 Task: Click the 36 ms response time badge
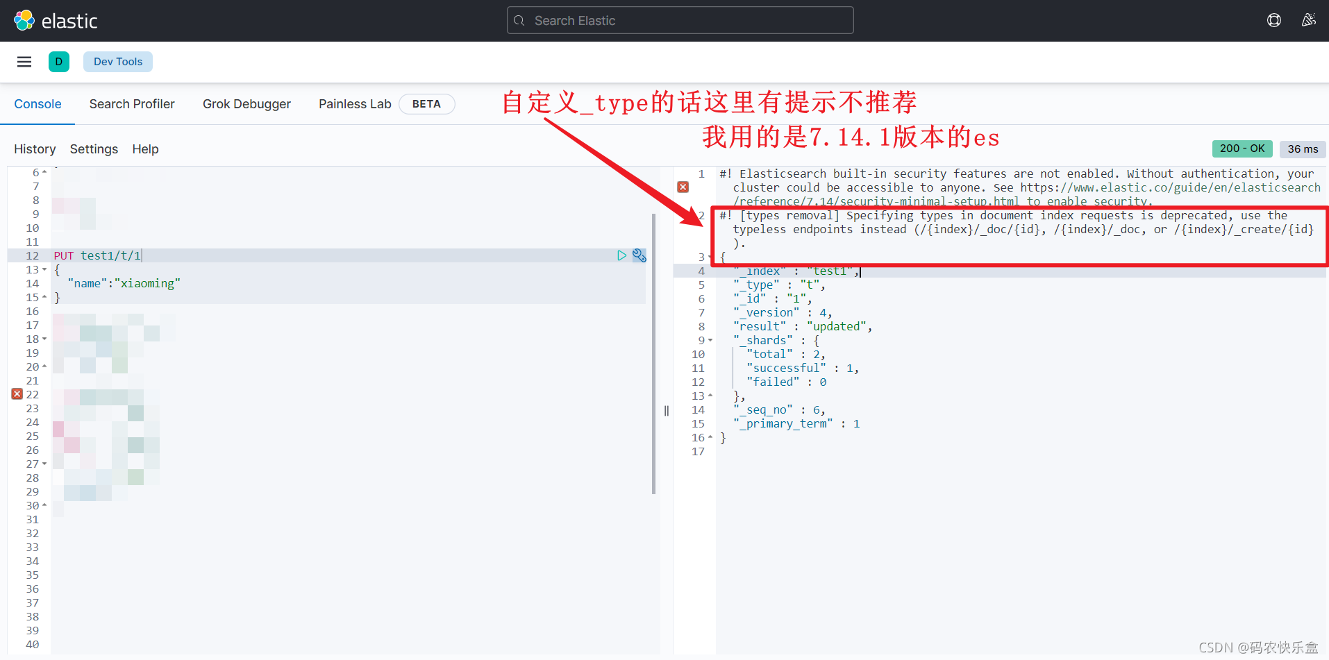coord(1303,149)
